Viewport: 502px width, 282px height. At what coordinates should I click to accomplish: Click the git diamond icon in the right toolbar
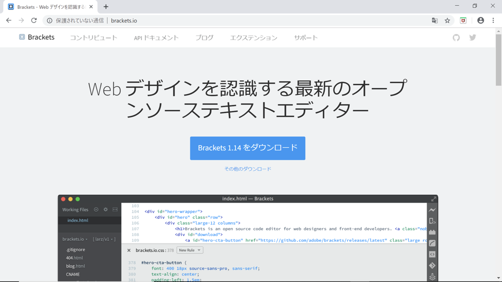[x=432, y=266]
